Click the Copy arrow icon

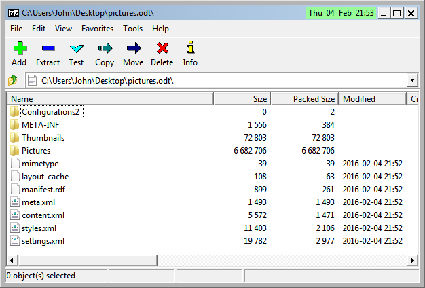click(105, 48)
